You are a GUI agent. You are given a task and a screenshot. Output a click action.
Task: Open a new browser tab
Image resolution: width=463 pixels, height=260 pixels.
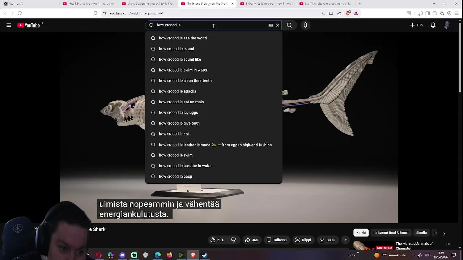click(360, 4)
